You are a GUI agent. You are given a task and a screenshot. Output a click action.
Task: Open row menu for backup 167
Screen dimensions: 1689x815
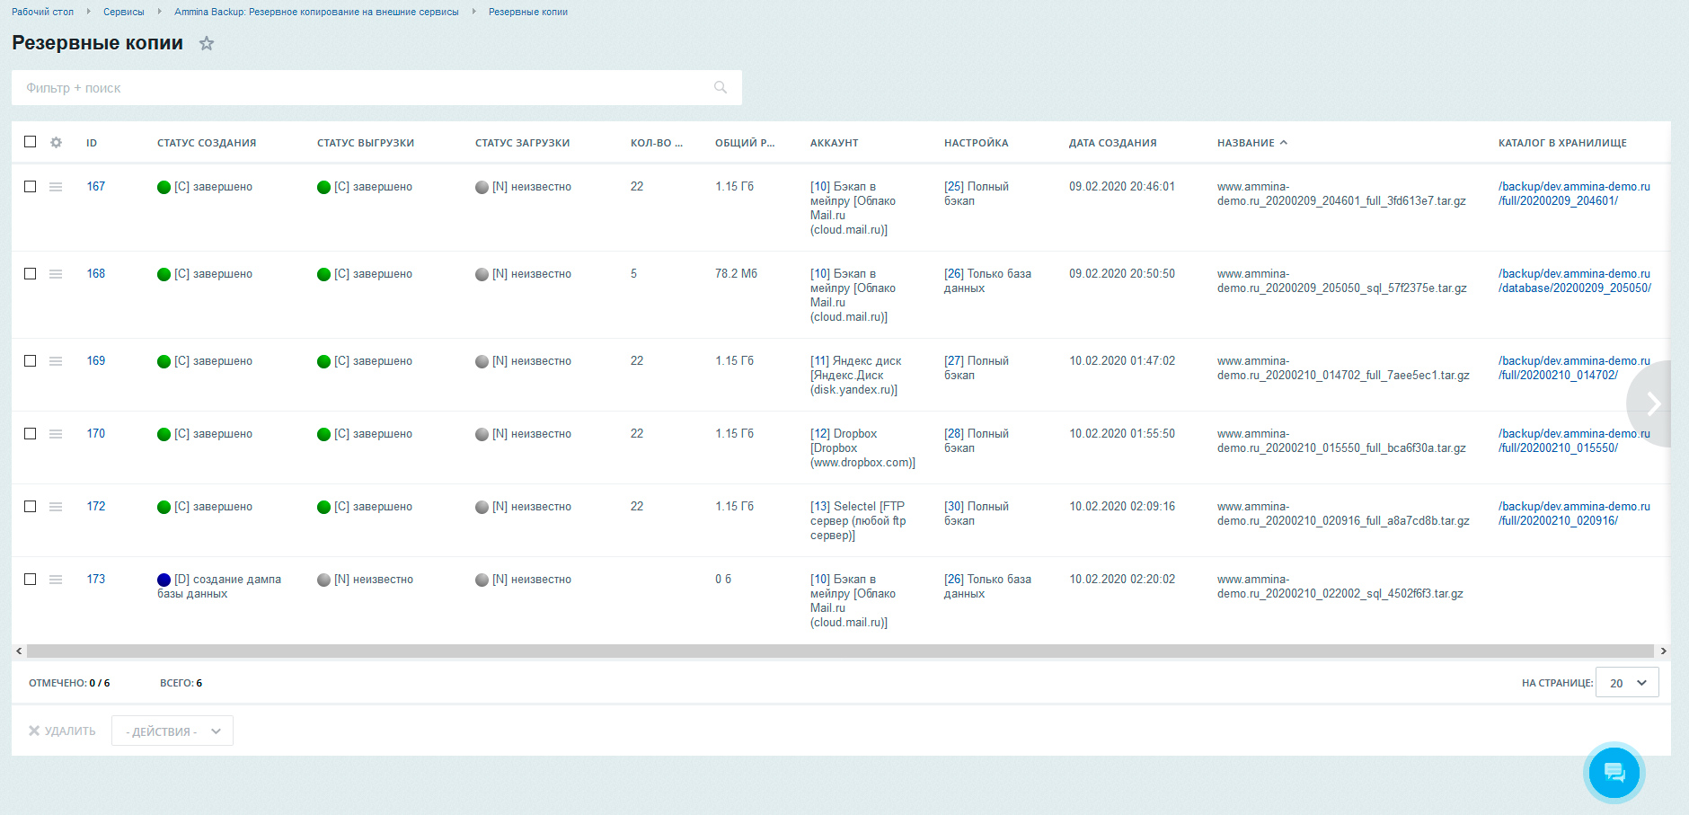[x=56, y=187]
